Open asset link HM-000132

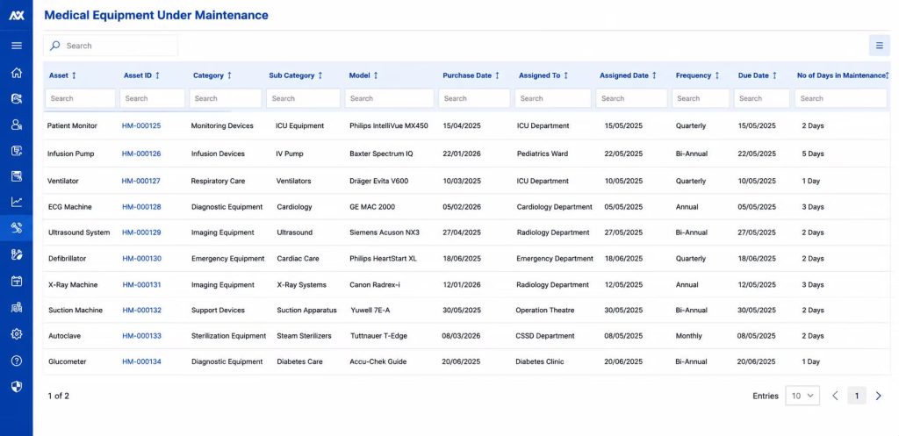tap(141, 310)
